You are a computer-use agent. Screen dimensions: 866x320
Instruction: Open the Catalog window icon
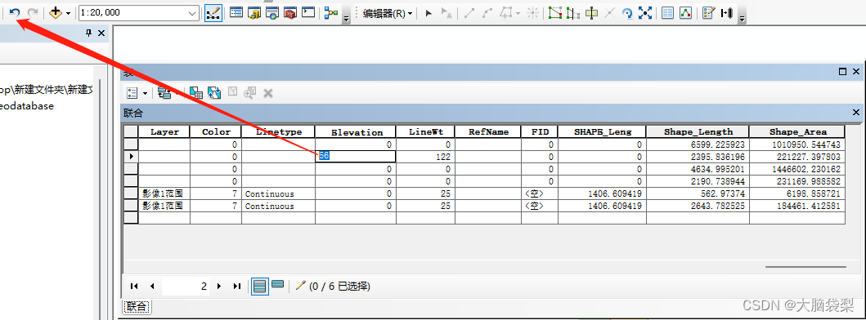(x=254, y=12)
